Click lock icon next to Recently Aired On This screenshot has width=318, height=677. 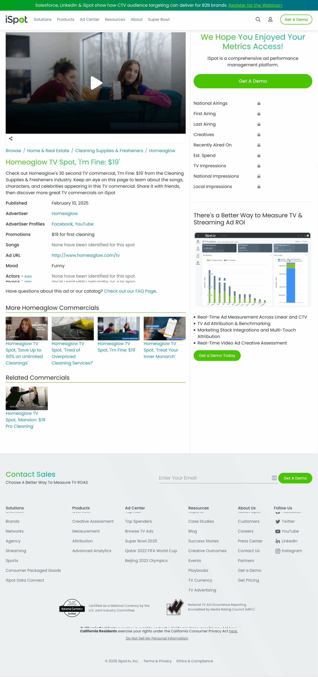click(x=259, y=145)
